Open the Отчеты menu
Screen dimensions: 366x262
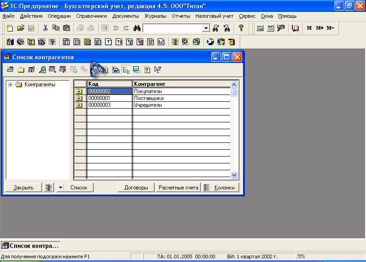pyautogui.click(x=181, y=16)
